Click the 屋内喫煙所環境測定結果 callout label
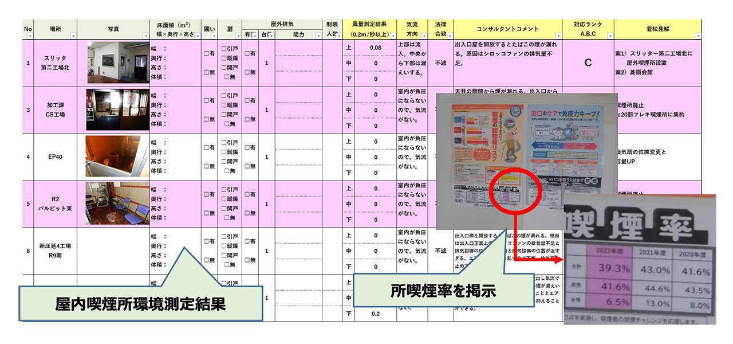The height and width of the screenshot is (344, 733). (x=140, y=304)
